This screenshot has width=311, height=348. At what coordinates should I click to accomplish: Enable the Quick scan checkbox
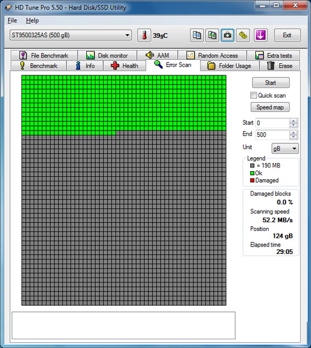click(253, 96)
